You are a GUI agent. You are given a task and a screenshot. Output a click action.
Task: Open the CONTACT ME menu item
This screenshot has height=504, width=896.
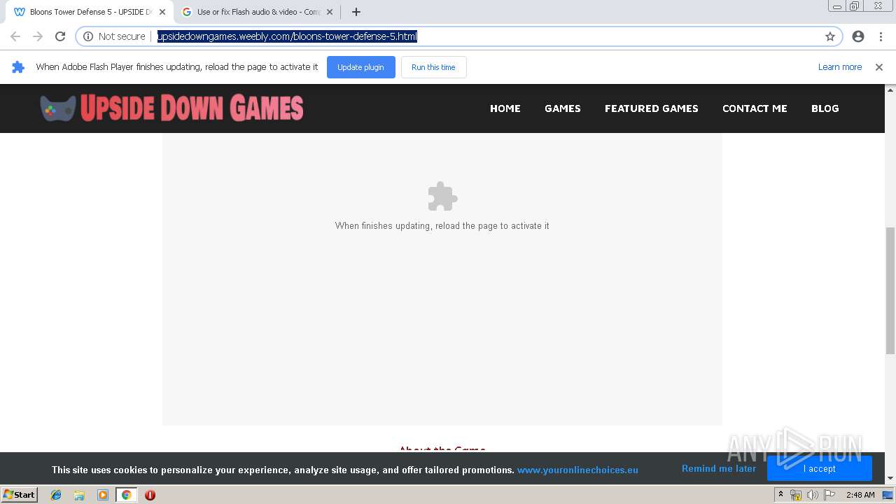coord(755,108)
